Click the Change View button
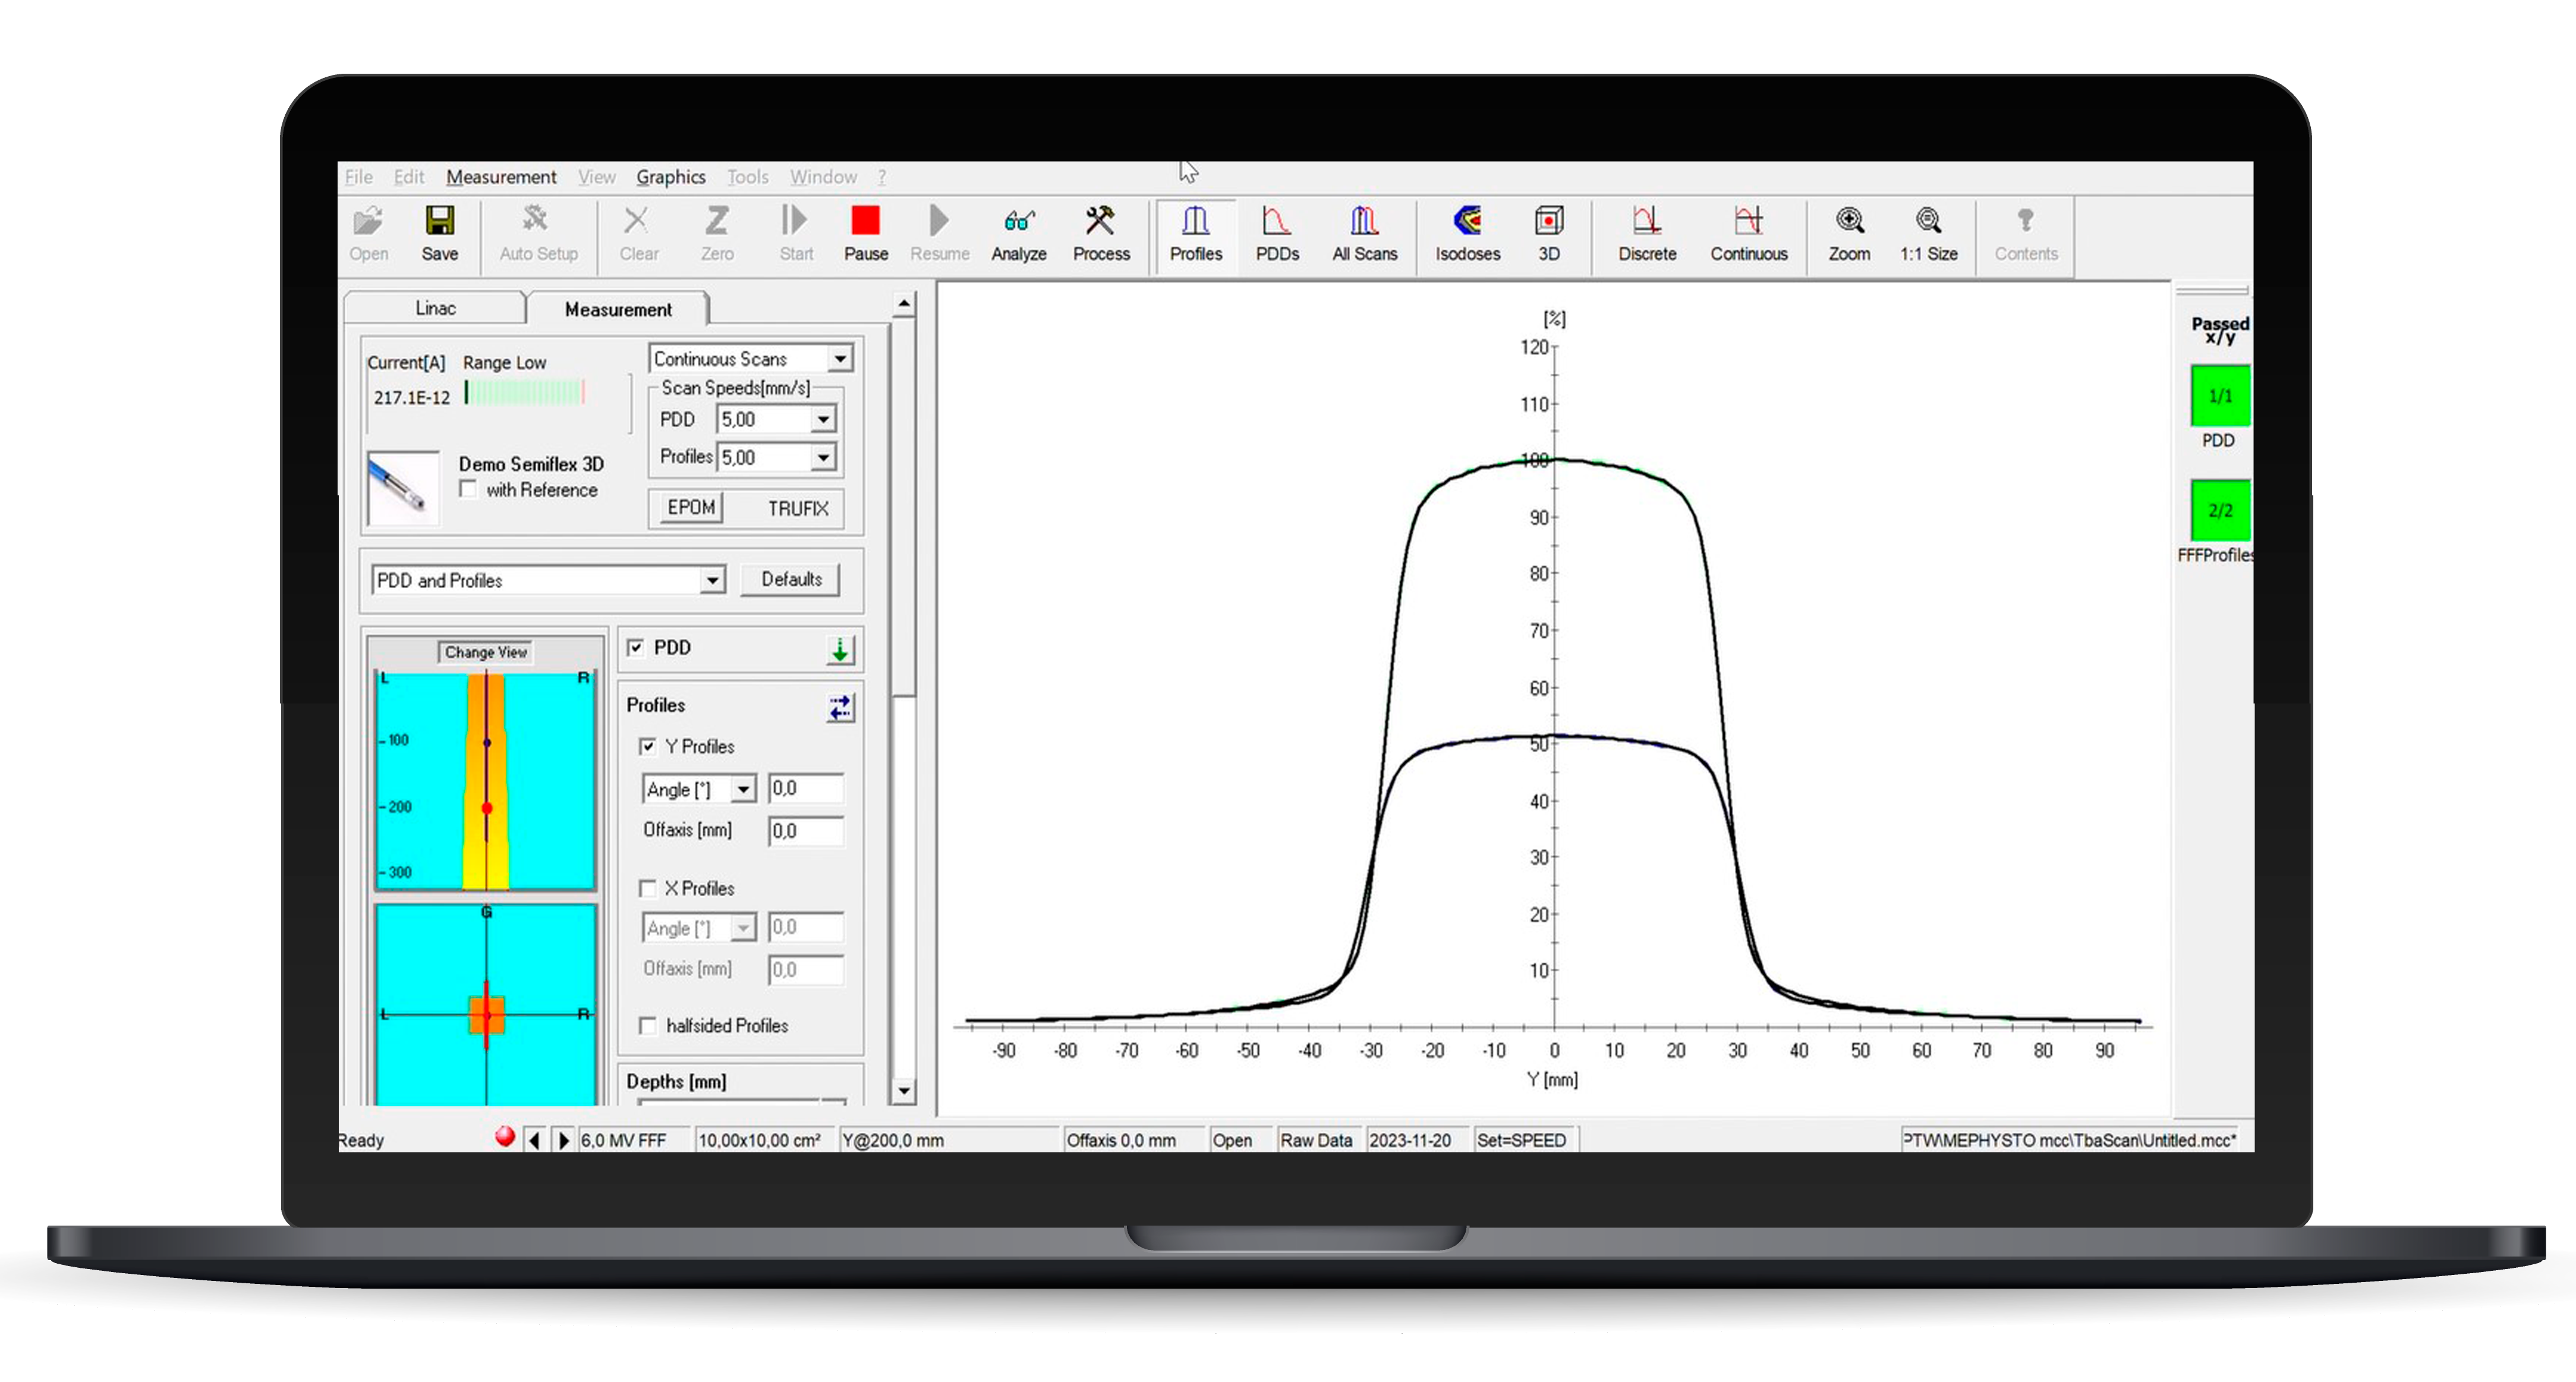 click(x=485, y=652)
